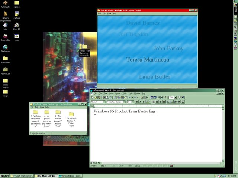Image resolution: width=238 pixels, height=178 pixels.
Task: Expand the Undo history dropdown arrow
Action: (x=132, y=98)
